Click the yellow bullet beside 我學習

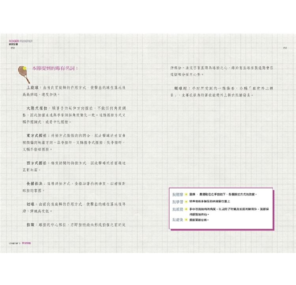point(186,202)
